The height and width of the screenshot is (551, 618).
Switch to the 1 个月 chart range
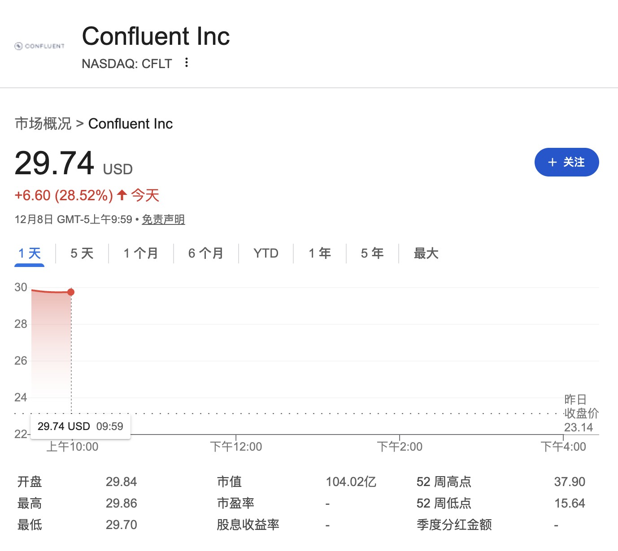(x=141, y=254)
